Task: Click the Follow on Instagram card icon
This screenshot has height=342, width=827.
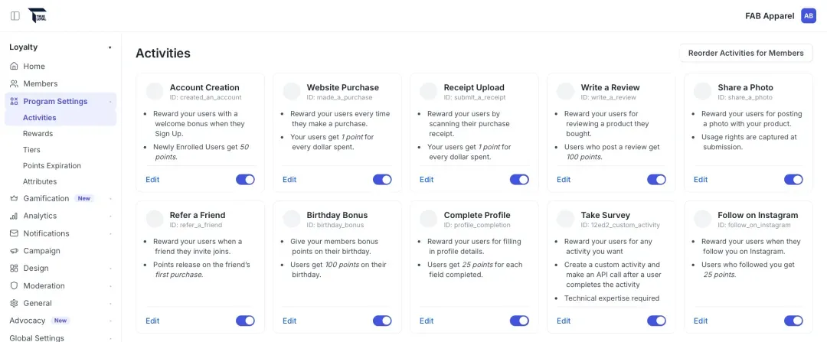Action: (x=702, y=219)
